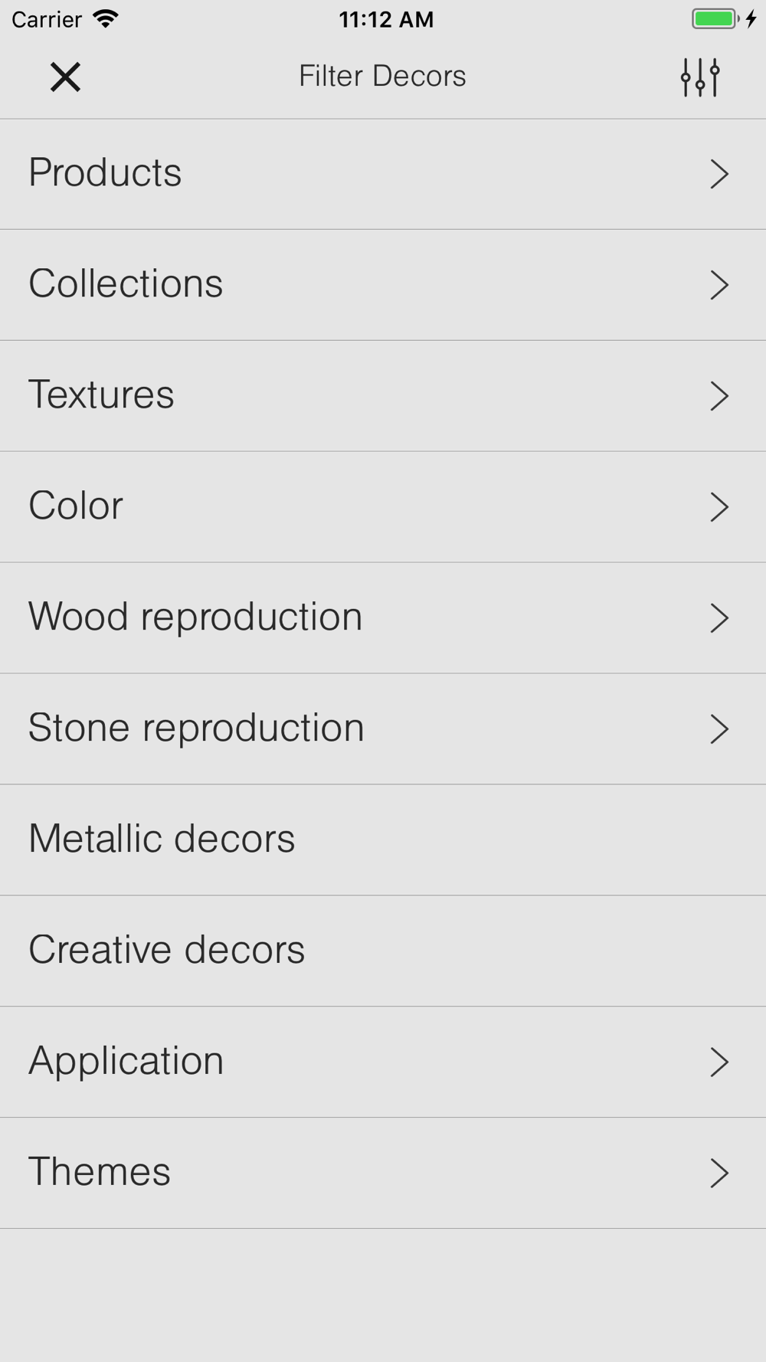Viewport: 766px width, 1362px height.
Task: Expand the Collections chevron arrow
Action: 719,285
